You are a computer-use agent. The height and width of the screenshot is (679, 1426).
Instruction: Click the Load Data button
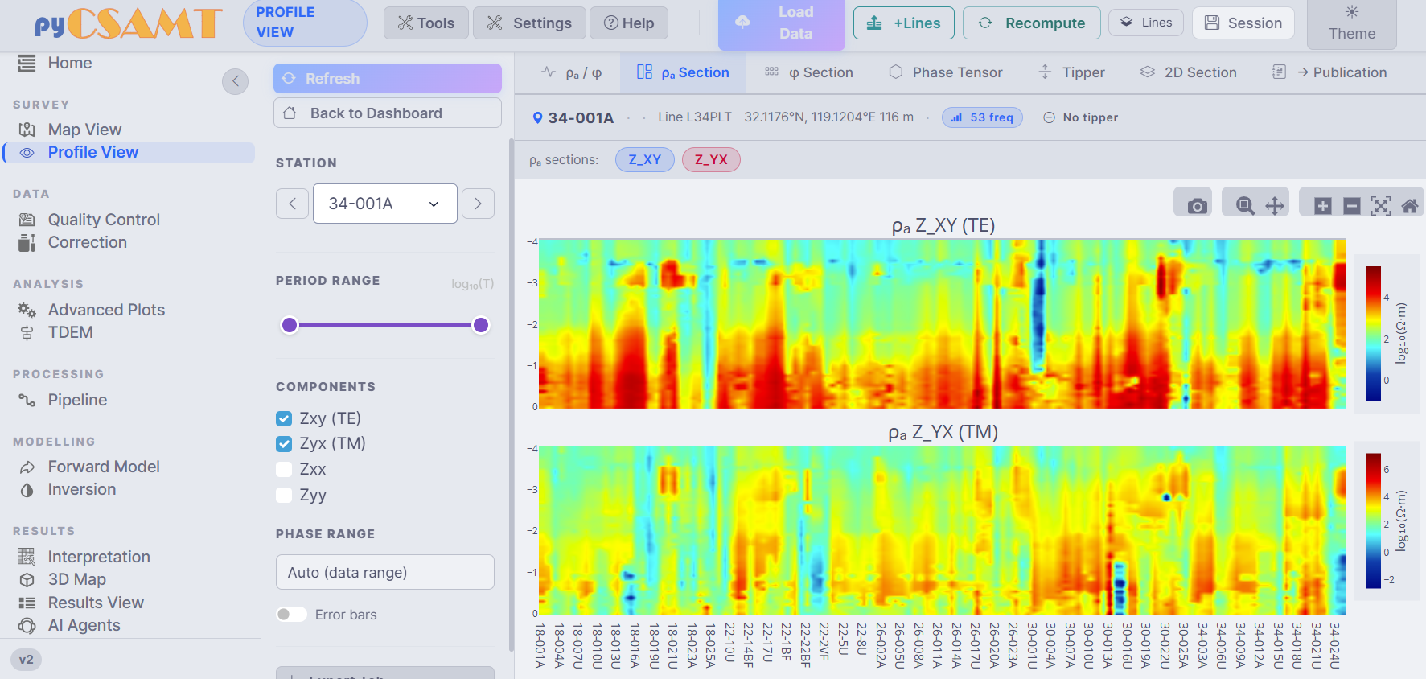781,23
